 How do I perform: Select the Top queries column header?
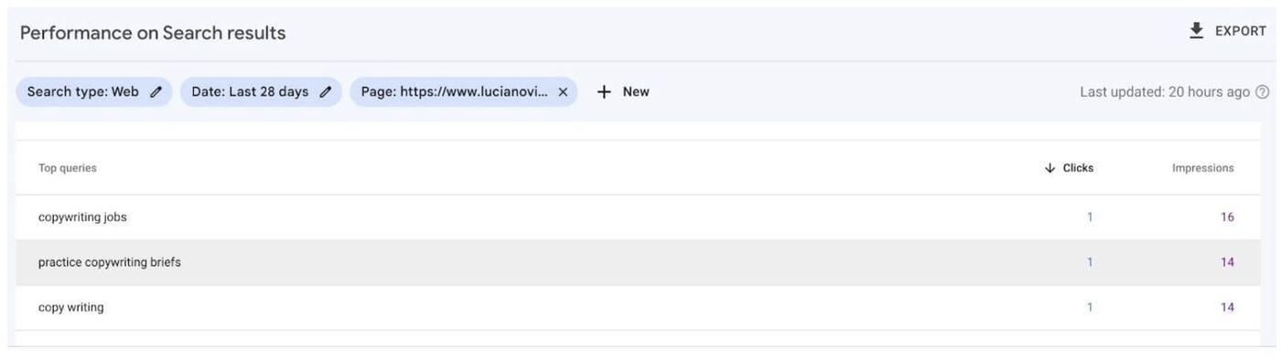(x=67, y=168)
